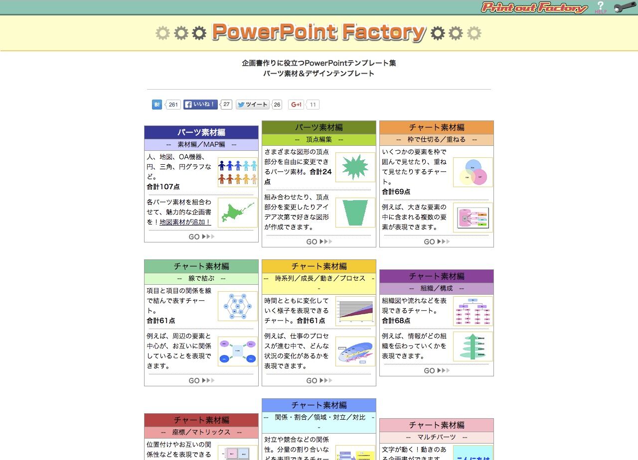Click the wrench tool icon
The height and width of the screenshot is (460, 638).
point(625,7)
